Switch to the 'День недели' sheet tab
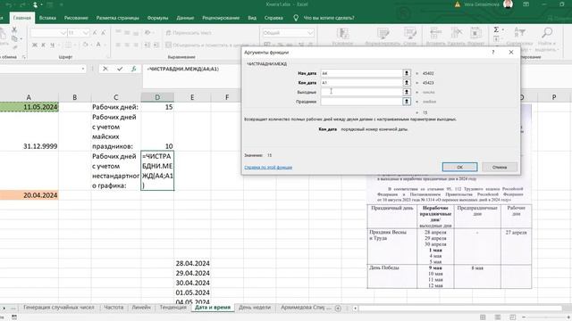Viewport: 572px width, 321px height. point(255,307)
